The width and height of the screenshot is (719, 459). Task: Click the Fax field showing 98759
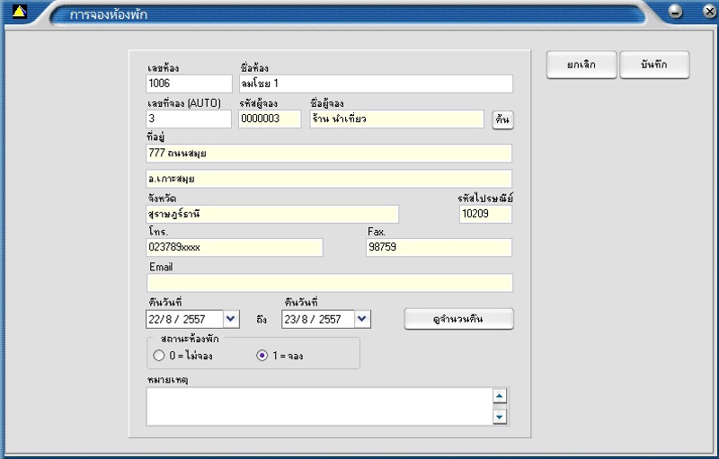click(439, 247)
